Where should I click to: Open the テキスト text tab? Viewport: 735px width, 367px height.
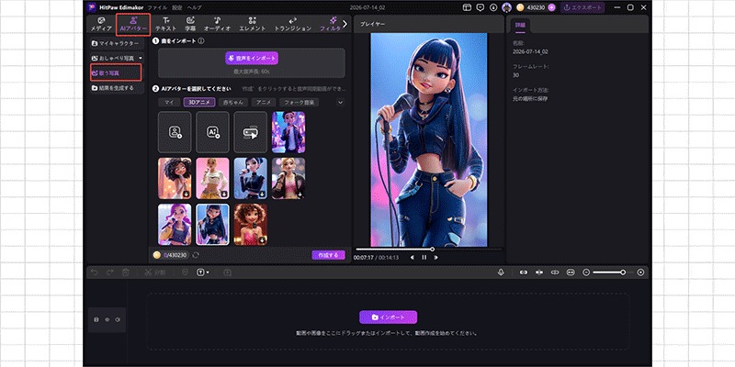(x=166, y=25)
